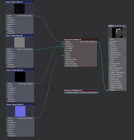Click the Projection socket on Texture Image (3)
This screenshot has width=134, height=140.
pyautogui.click(x=7, y=99)
